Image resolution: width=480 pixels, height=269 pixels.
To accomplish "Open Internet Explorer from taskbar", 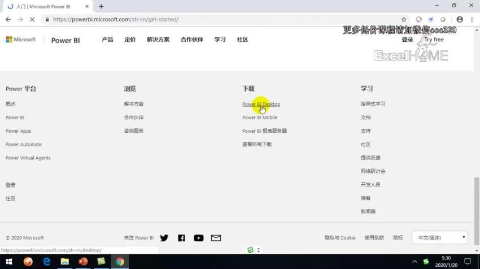I will point(46,262).
